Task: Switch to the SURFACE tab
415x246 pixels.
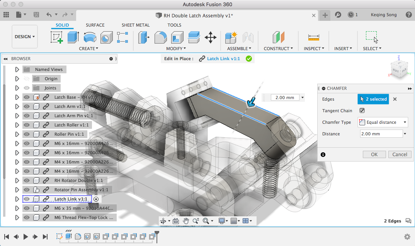Action: click(95, 25)
